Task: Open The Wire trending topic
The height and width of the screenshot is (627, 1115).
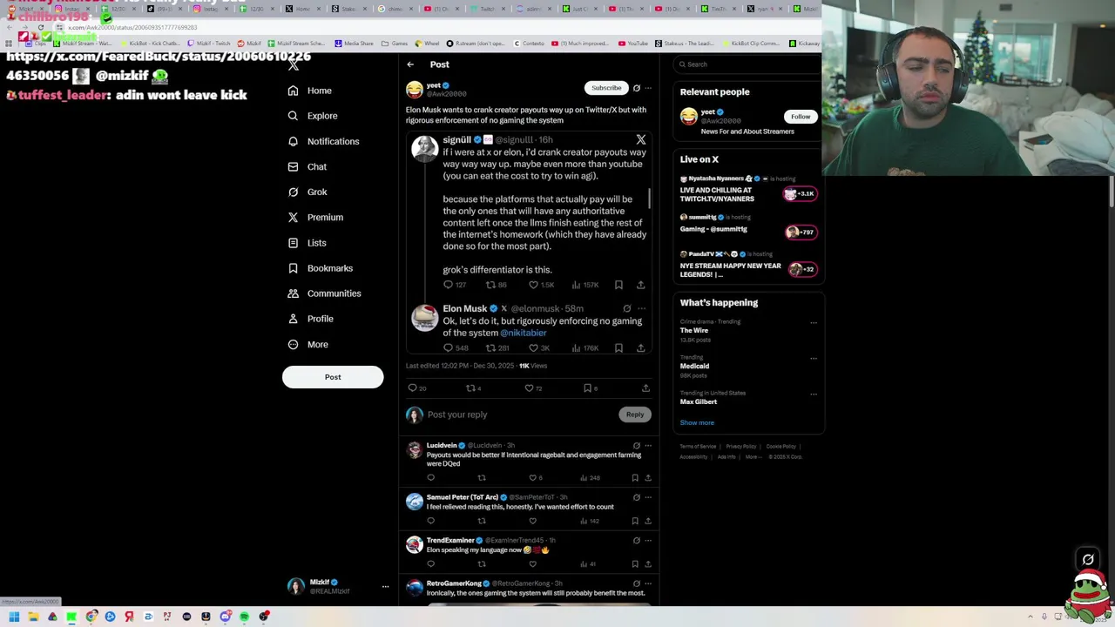Action: 694,331
